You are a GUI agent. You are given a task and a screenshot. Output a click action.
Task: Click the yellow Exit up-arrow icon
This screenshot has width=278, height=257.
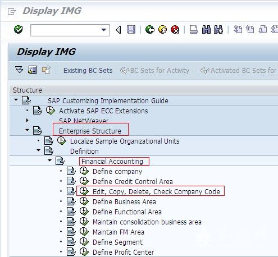(x=162, y=30)
